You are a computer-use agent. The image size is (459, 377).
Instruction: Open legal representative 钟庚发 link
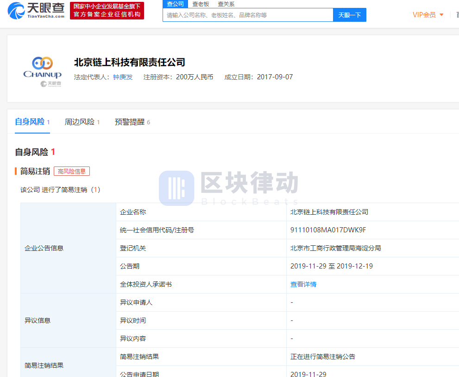click(x=123, y=77)
